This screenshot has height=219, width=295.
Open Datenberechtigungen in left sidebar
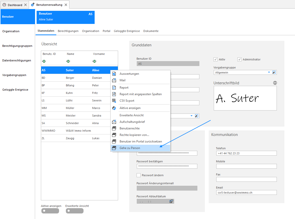click(x=17, y=60)
